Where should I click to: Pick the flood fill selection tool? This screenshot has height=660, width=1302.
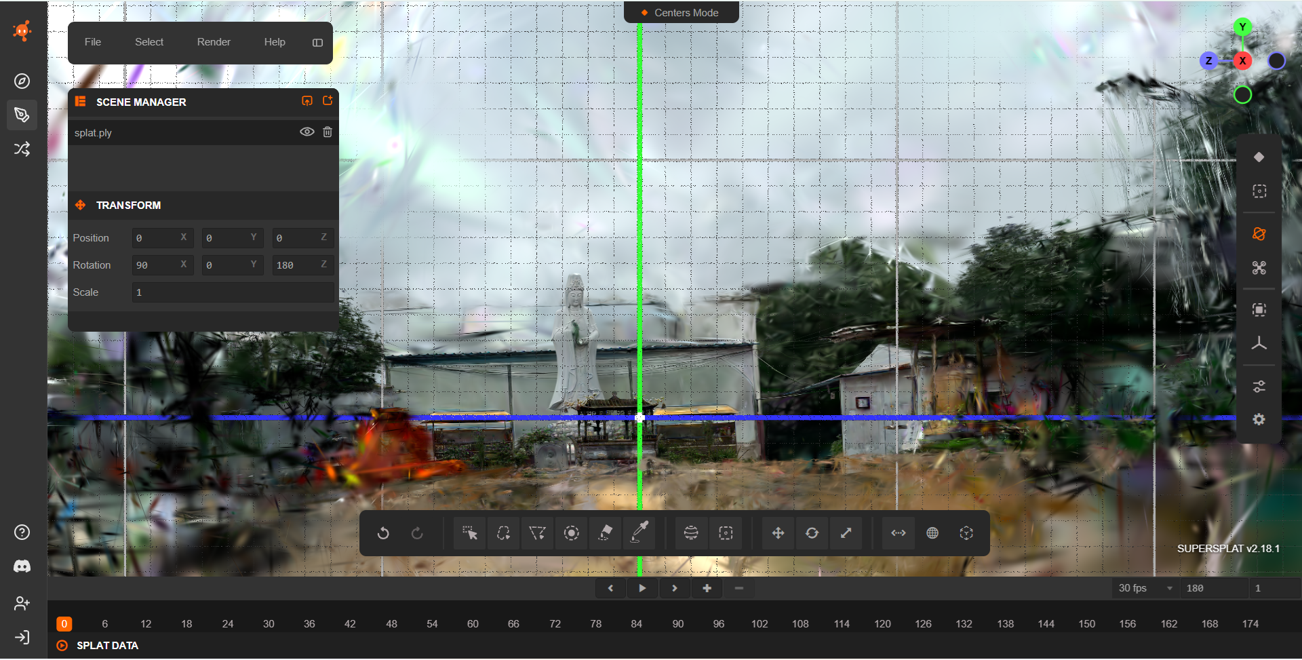click(606, 533)
